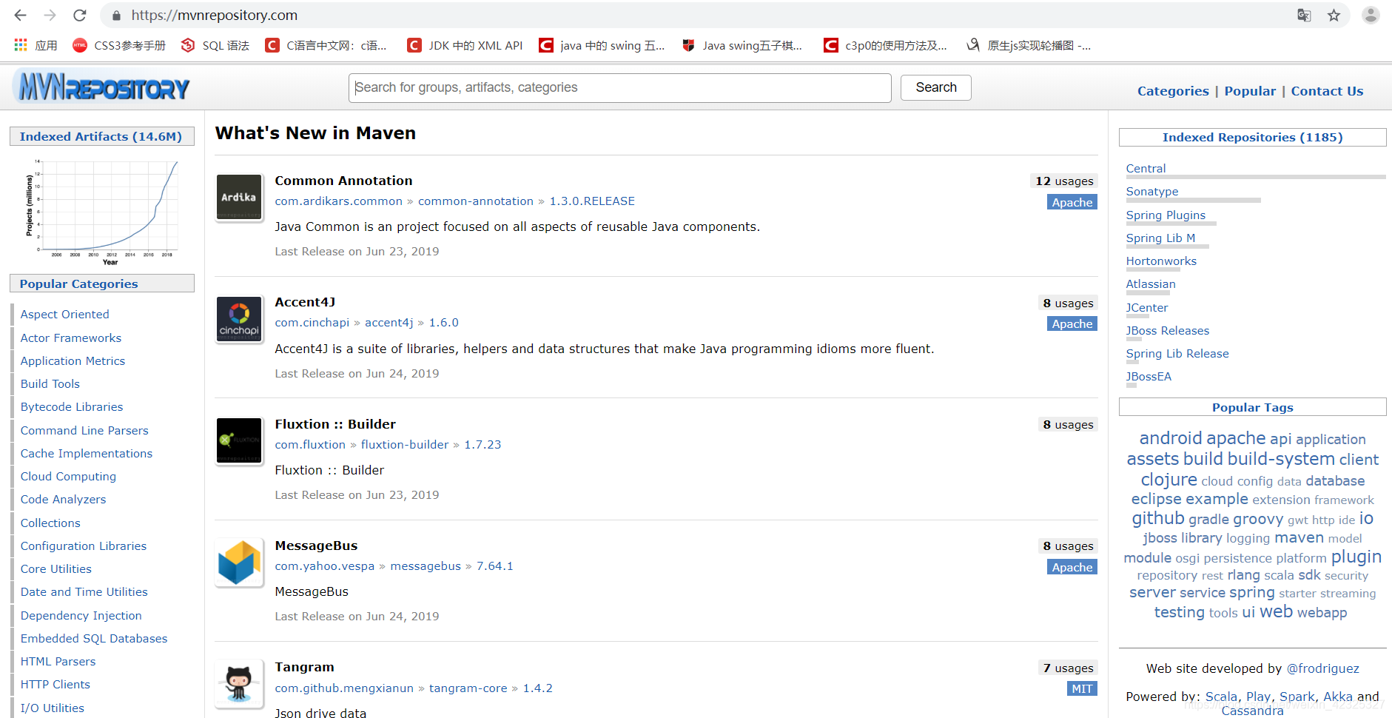1392x718 pixels.
Task: Open com.yahoo.vespa group link
Action: (324, 566)
